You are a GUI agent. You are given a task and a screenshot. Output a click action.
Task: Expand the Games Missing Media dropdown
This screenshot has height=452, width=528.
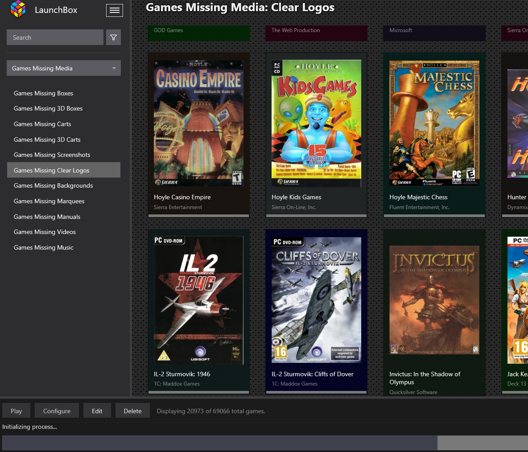[64, 68]
